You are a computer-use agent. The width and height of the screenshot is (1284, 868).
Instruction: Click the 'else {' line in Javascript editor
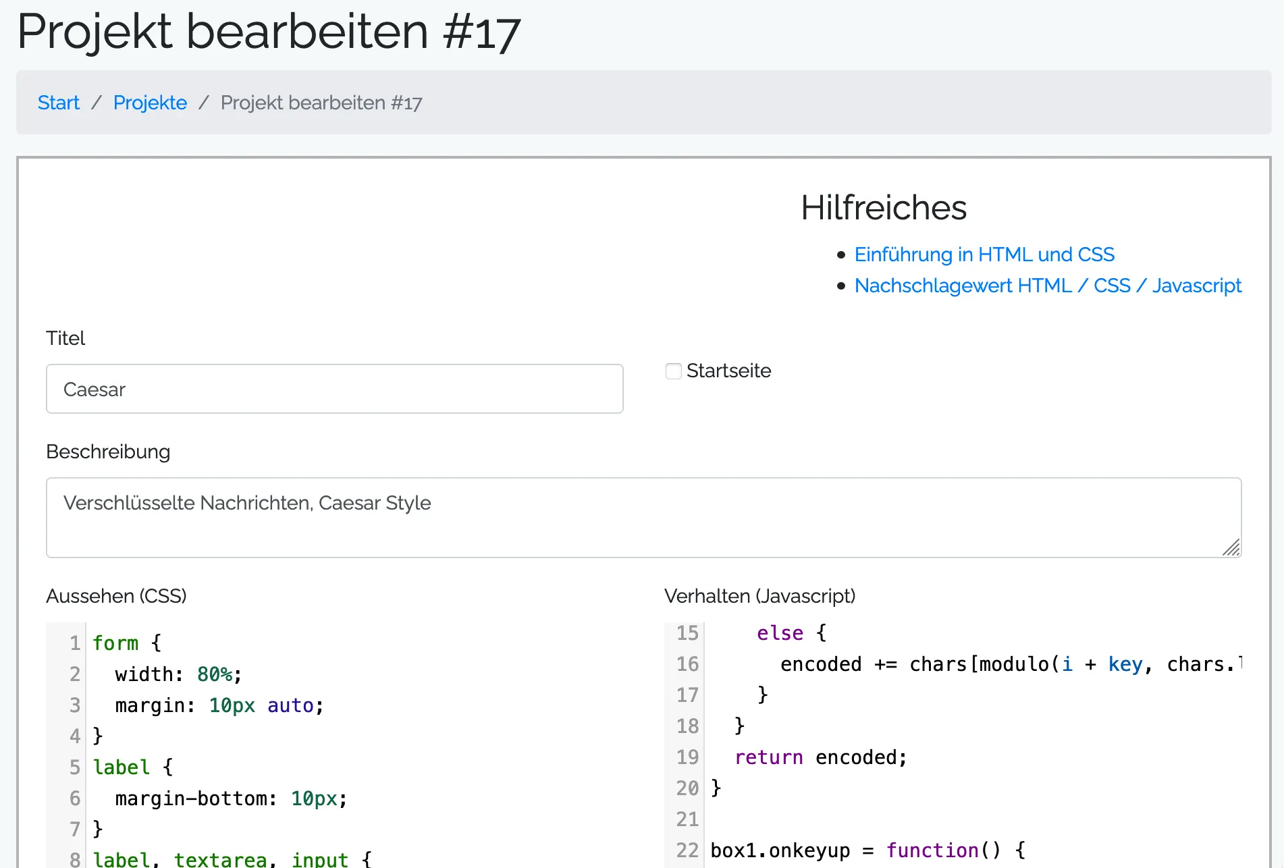791,633
